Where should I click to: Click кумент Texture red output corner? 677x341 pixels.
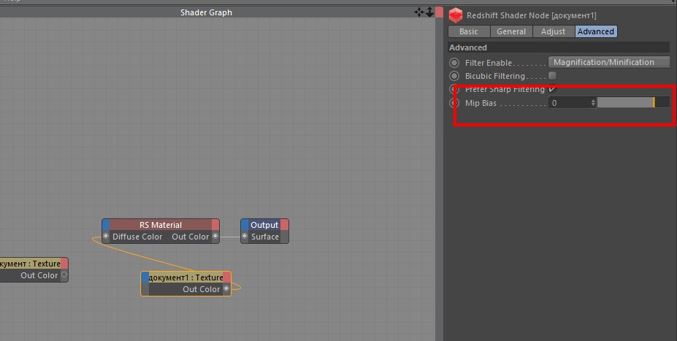tap(64, 264)
